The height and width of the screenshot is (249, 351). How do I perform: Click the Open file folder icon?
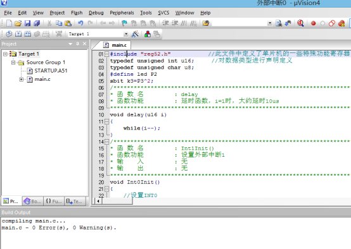pos(18,23)
